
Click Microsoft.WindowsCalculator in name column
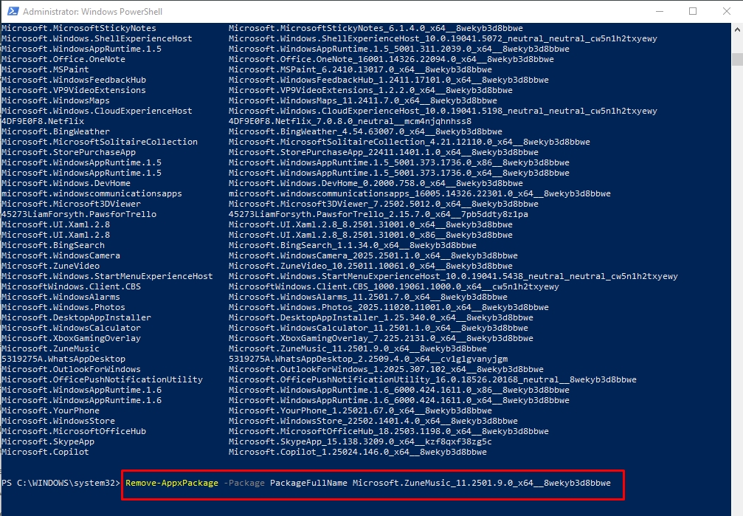pyautogui.click(x=71, y=328)
